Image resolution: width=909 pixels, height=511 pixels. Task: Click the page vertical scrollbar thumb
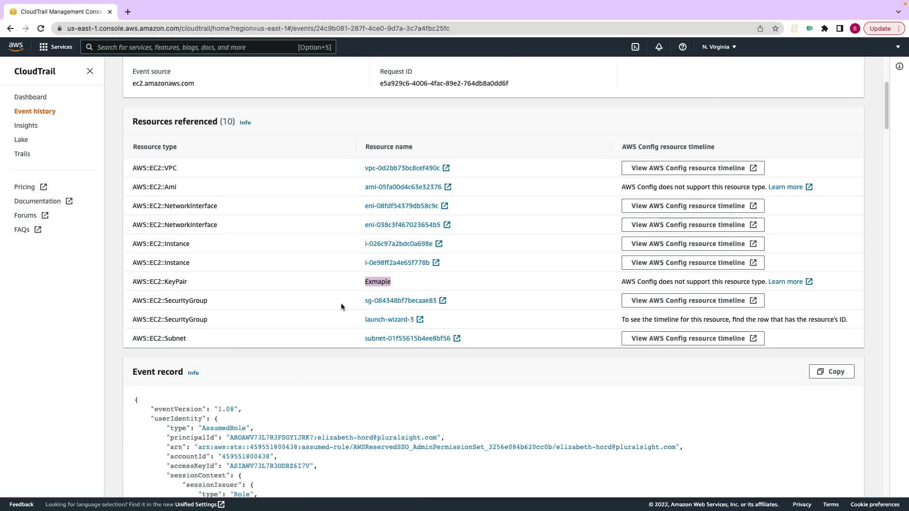(x=886, y=105)
